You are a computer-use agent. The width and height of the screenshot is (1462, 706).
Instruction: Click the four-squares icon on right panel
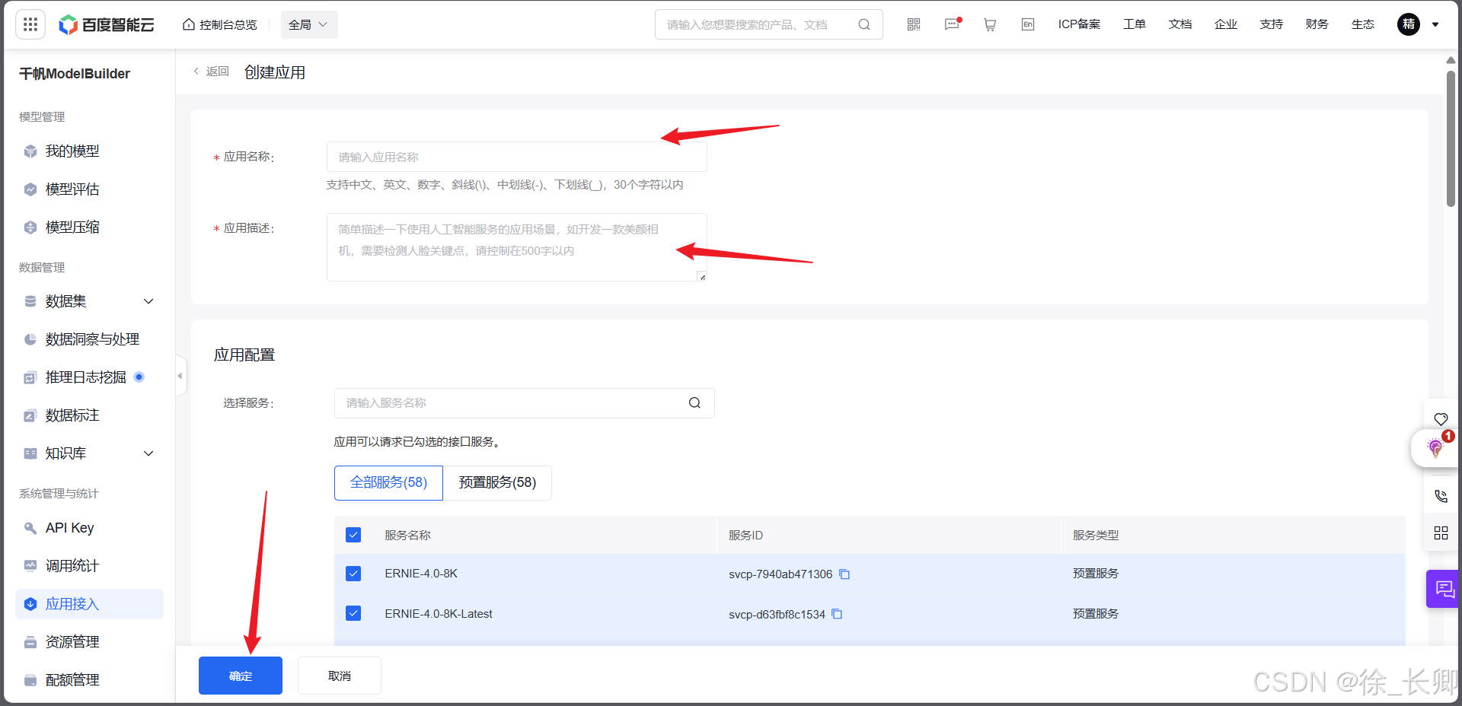[1441, 533]
